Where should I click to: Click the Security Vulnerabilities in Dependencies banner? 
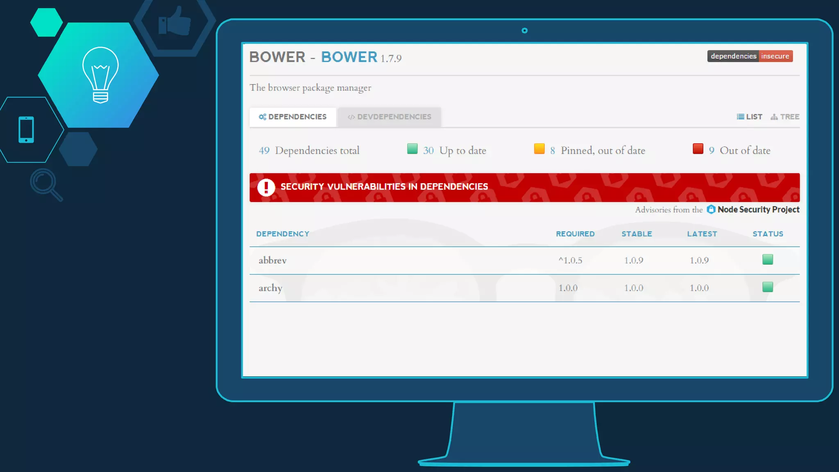(x=524, y=187)
